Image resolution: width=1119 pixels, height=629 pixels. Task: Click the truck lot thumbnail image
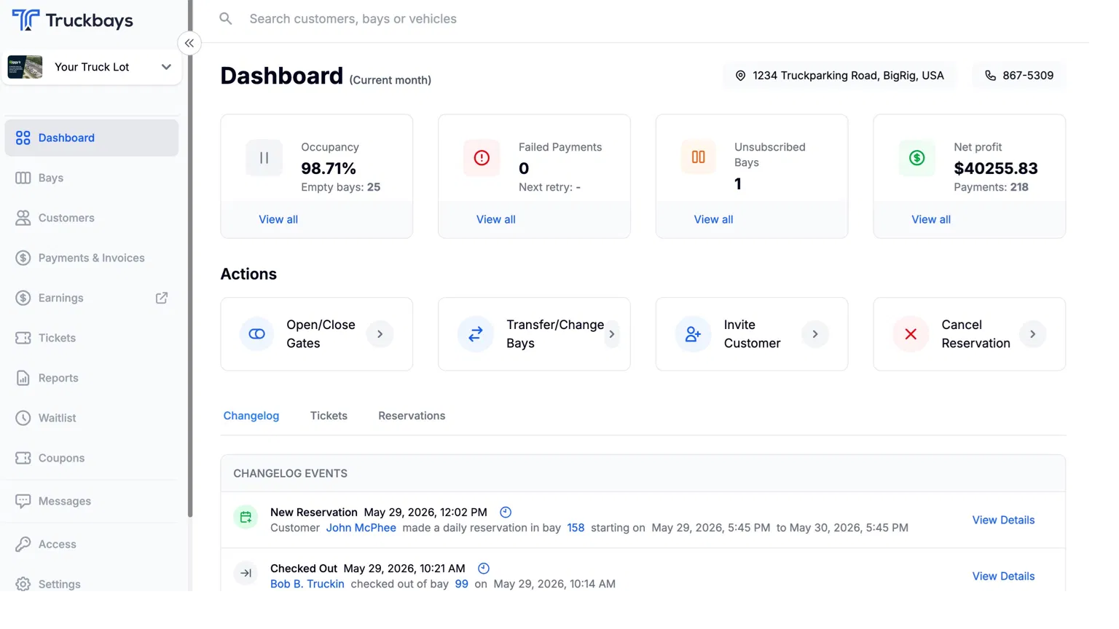pos(25,67)
